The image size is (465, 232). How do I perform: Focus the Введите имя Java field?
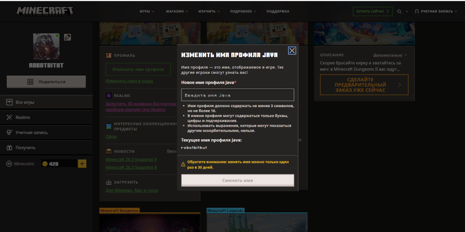238,95
